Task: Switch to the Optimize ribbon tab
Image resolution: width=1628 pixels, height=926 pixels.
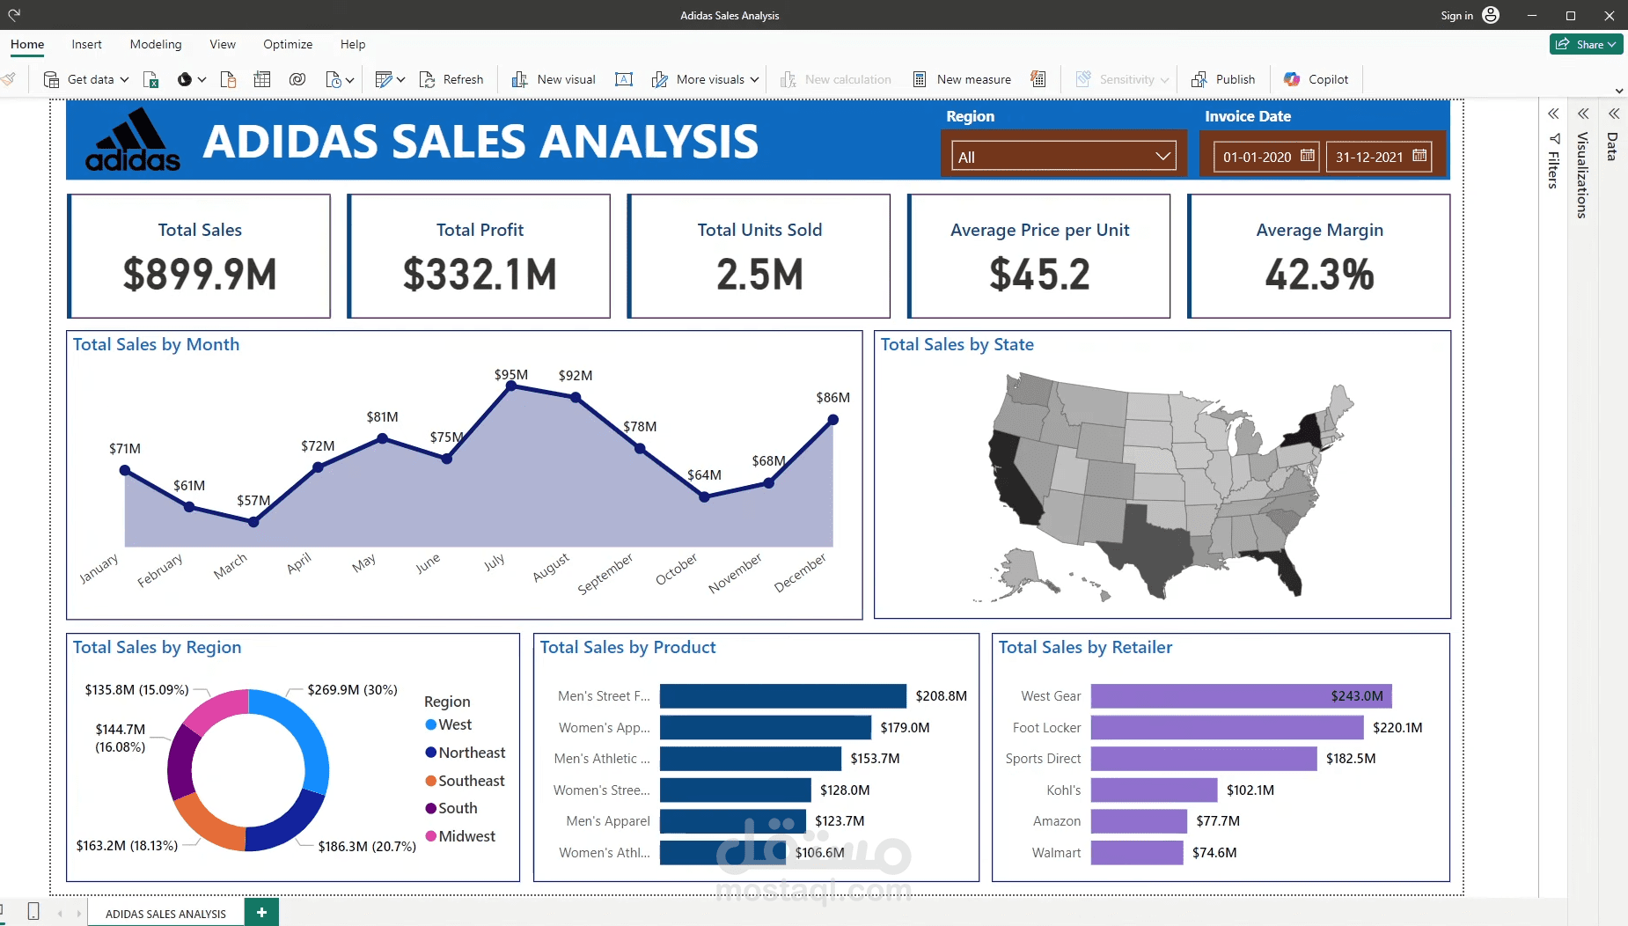Action: [288, 44]
